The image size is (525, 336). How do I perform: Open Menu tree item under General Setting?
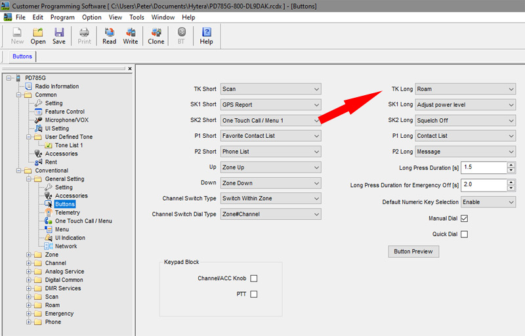click(x=62, y=229)
